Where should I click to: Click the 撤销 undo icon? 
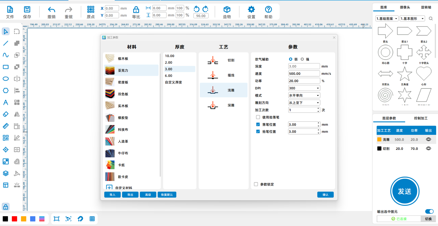pyautogui.click(x=51, y=10)
